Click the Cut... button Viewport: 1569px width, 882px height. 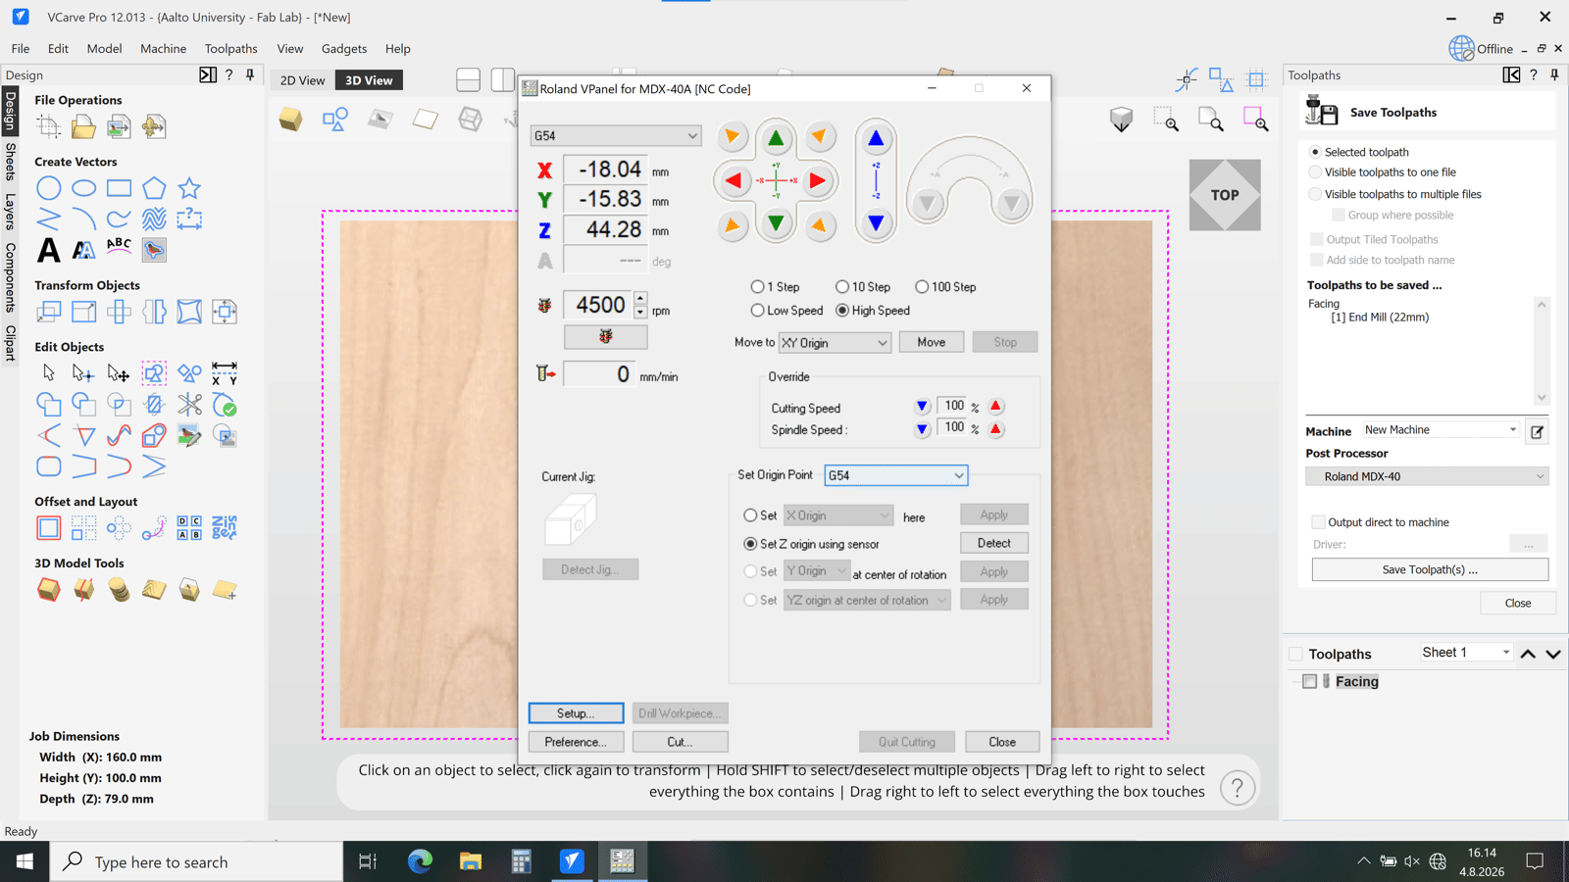click(x=680, y=742)
